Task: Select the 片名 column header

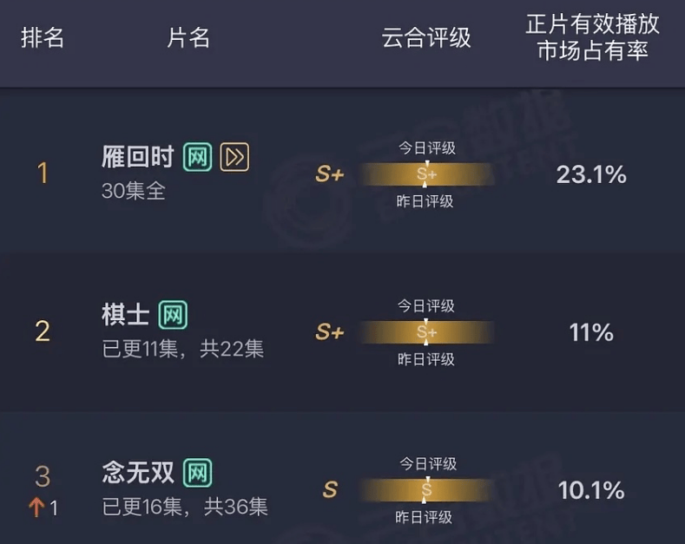Action: click(188, 37)
